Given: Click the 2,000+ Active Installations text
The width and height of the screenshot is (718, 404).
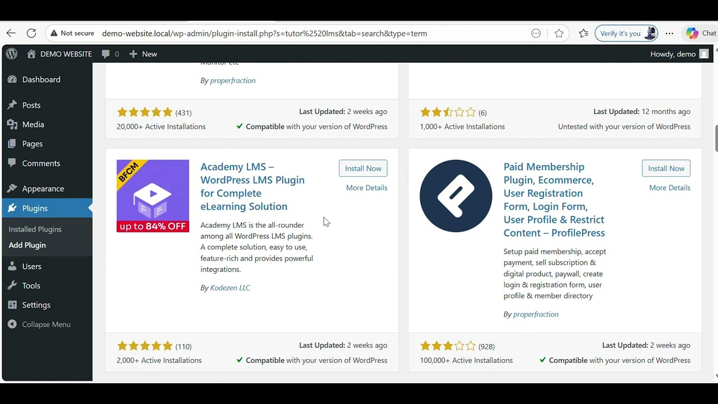Looking at the screenshot, I should tap(159, 360).
